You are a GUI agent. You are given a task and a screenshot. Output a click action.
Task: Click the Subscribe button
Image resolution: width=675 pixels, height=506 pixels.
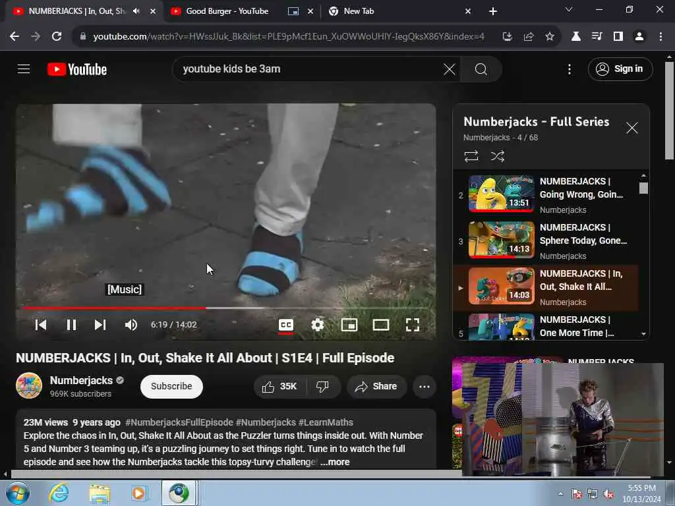[171, 386]
